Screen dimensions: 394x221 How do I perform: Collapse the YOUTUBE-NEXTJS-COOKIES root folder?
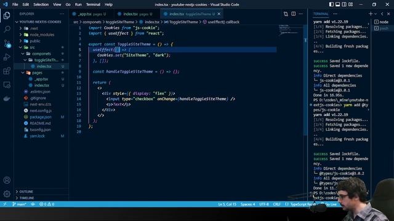coord(40,22)
